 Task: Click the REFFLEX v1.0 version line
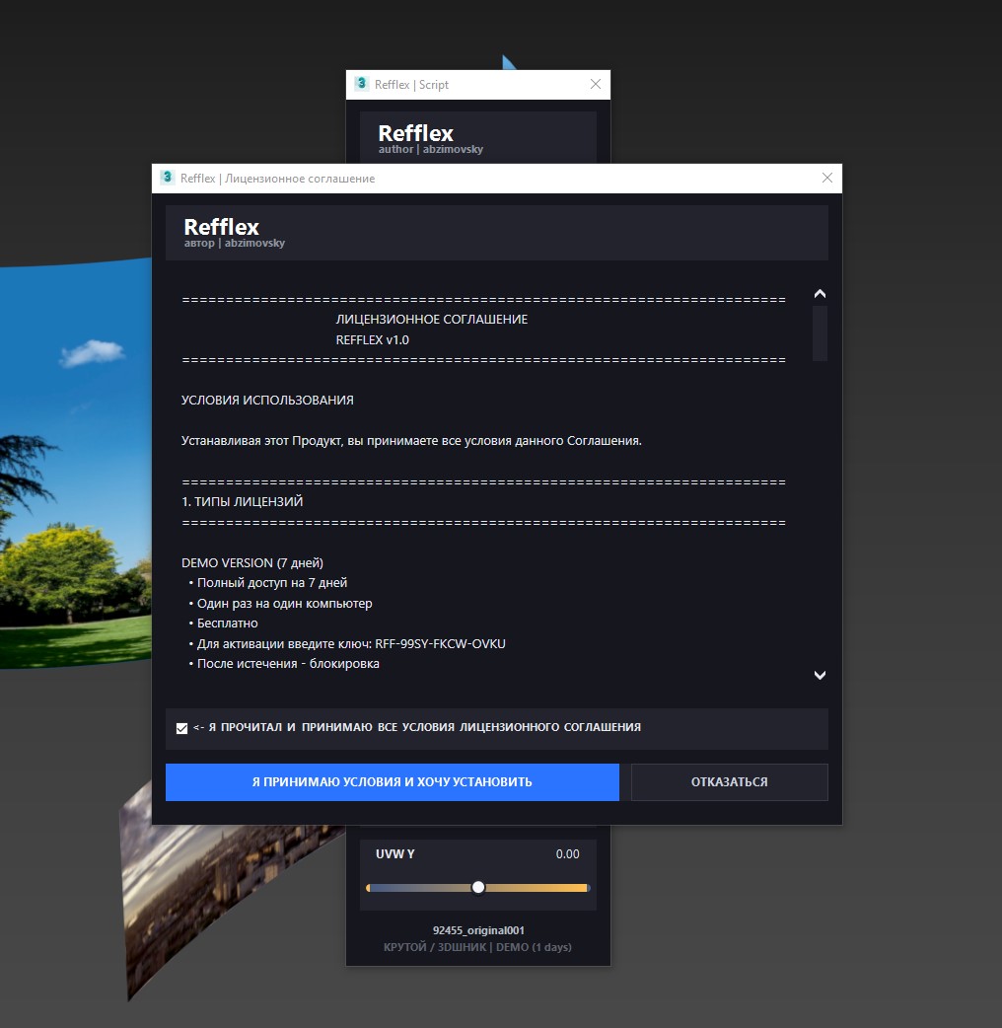pos(372,339)
